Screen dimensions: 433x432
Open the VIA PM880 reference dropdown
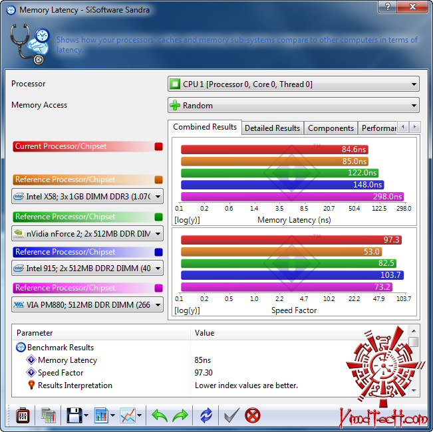coord(87,304)
